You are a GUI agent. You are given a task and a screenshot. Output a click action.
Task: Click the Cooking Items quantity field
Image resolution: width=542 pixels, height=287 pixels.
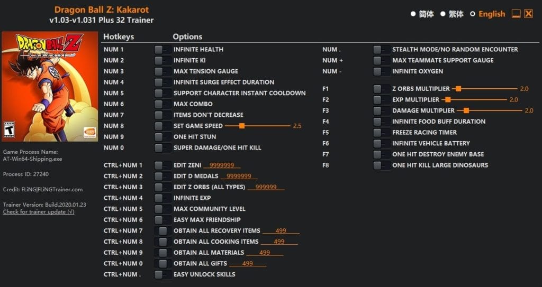pos(279,242)
